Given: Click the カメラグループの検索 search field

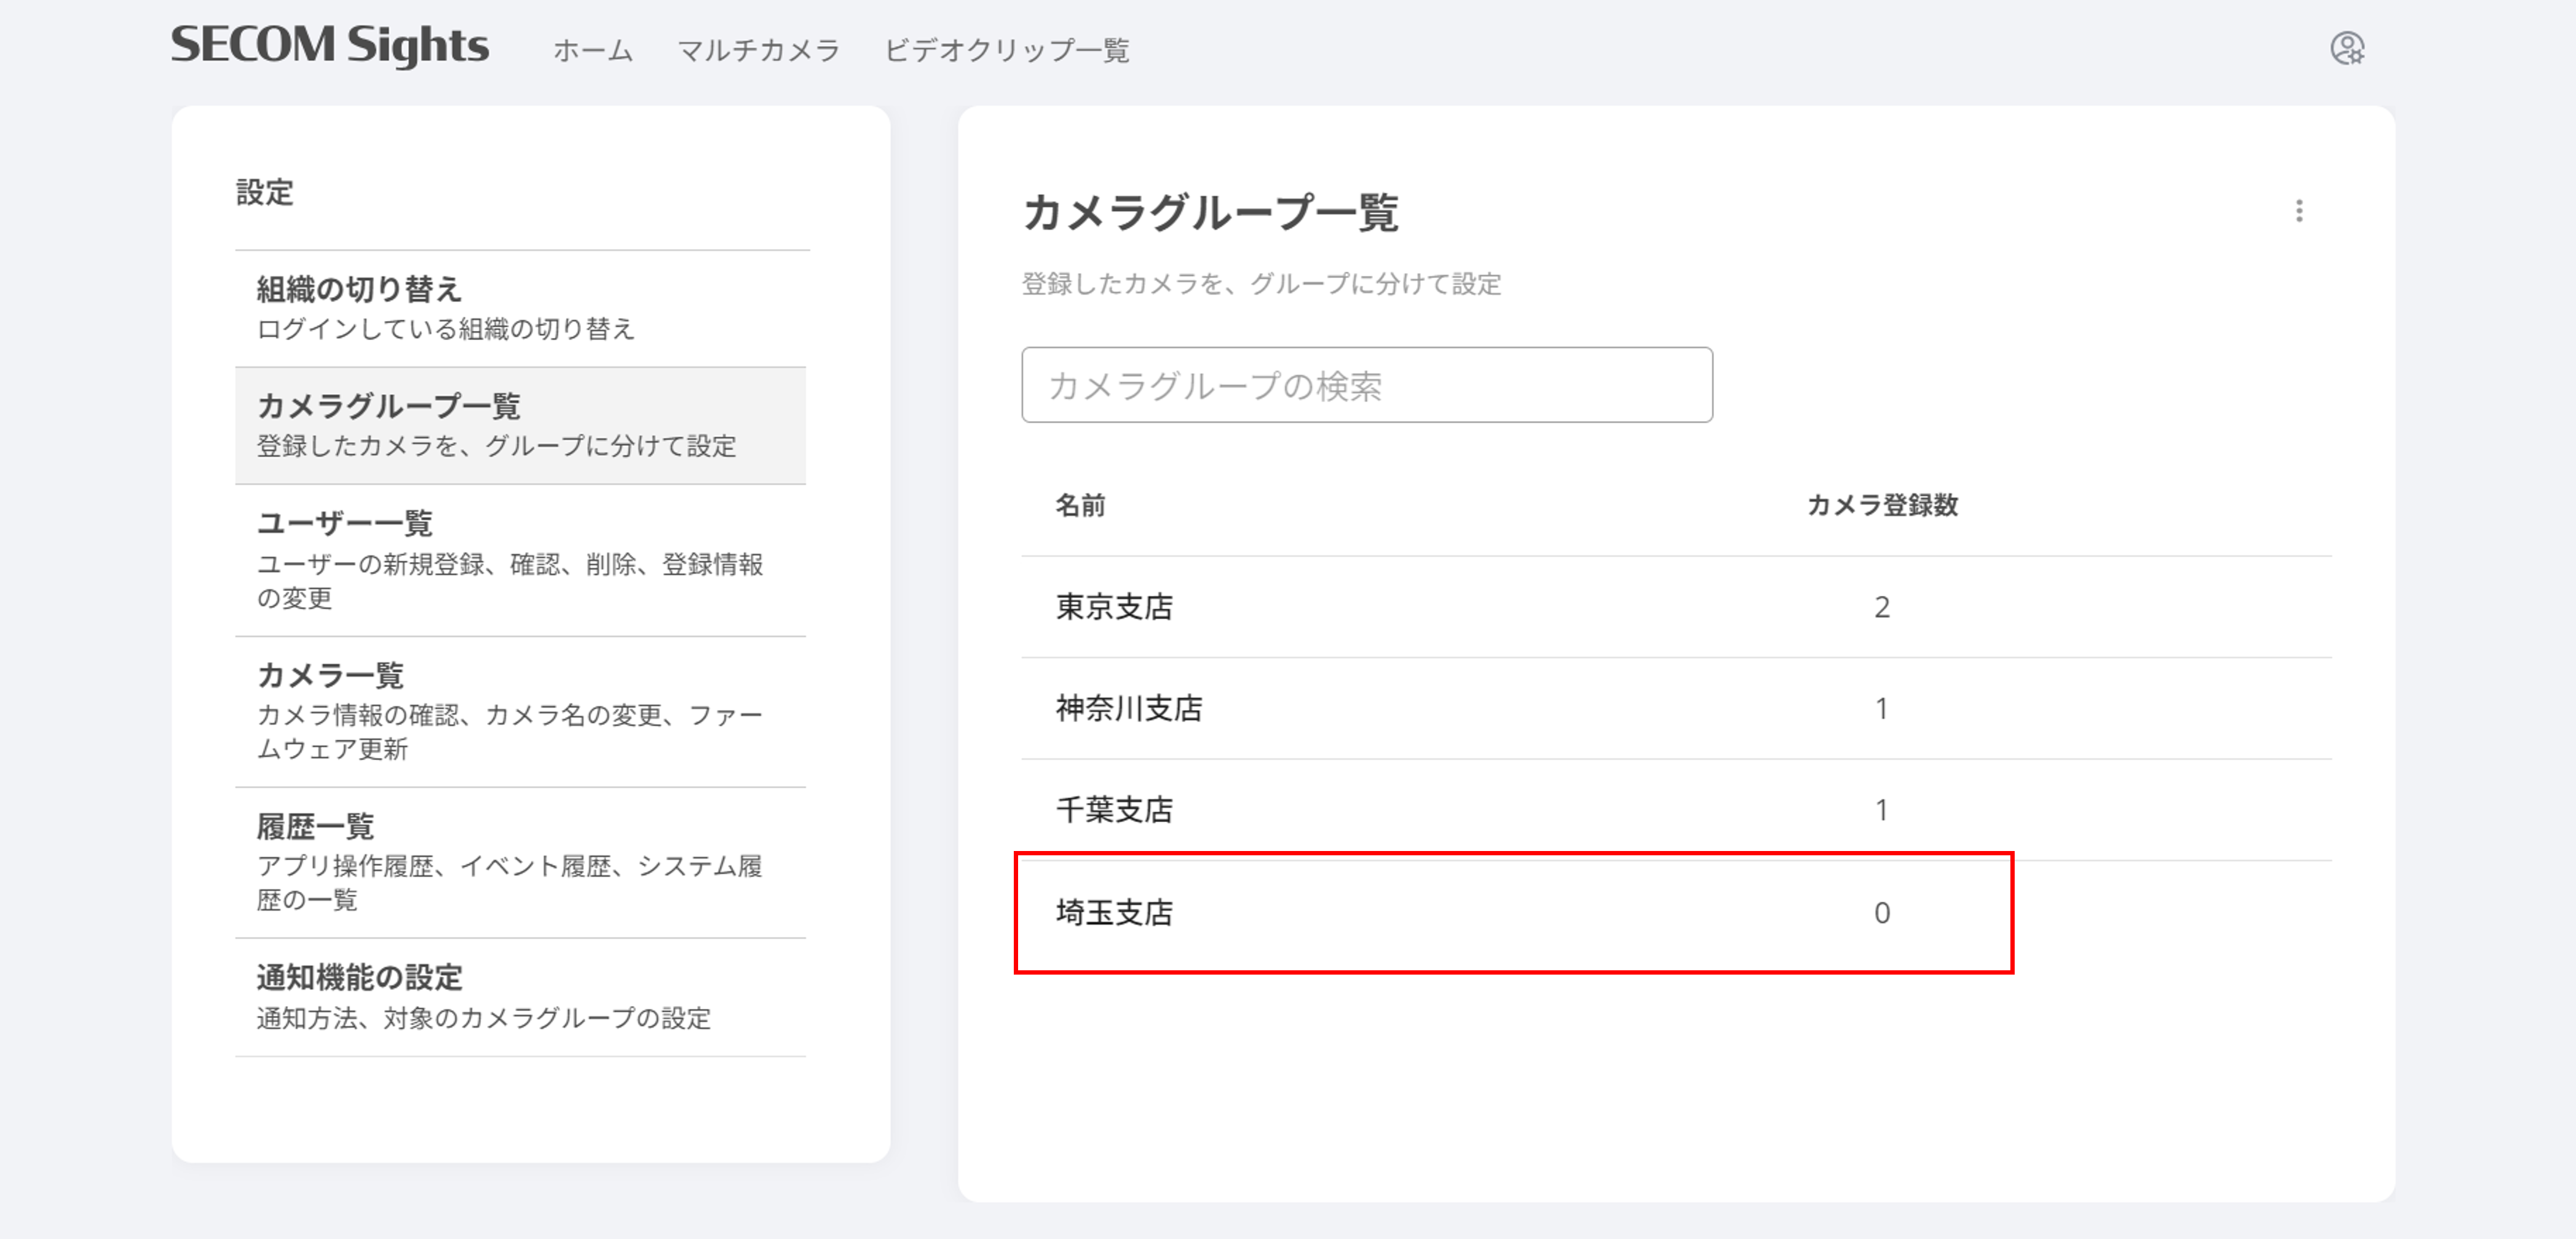Looking at the screenshot, I should pyautogui.click(x=1367, y=385).
